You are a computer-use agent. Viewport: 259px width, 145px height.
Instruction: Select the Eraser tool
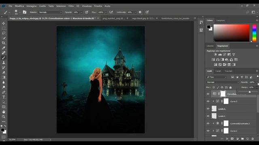click(4, 72)
